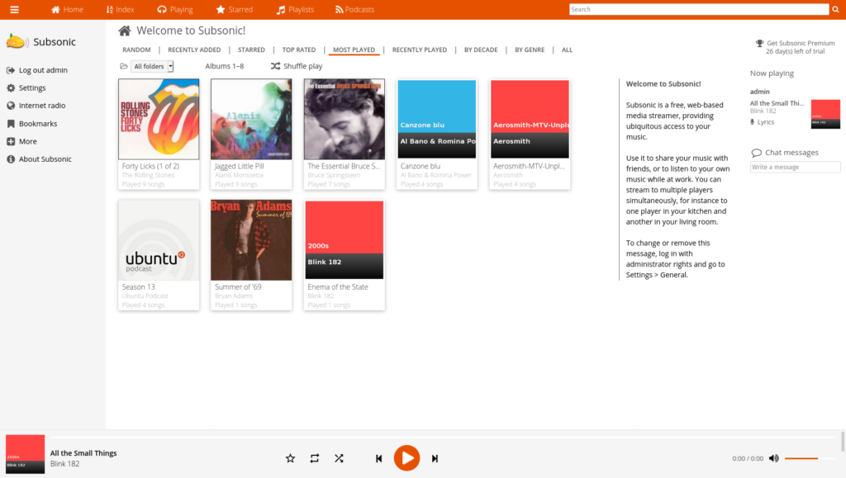Expand More in the sidebar
This screenshot has width=846, height=478.
(21, 141)
